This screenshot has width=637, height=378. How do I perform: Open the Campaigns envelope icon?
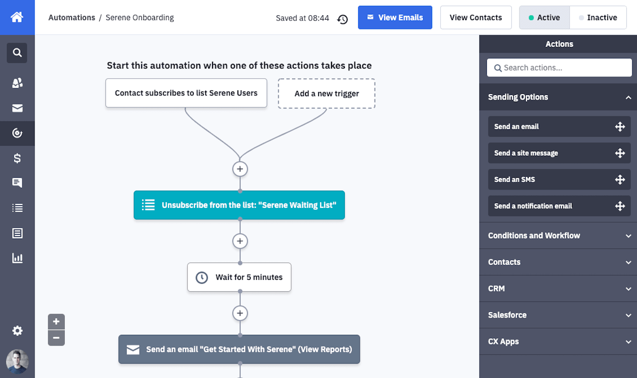tap(17, 108)
